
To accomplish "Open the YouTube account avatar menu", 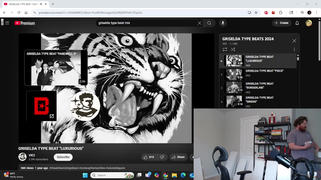I will point(309,23).
